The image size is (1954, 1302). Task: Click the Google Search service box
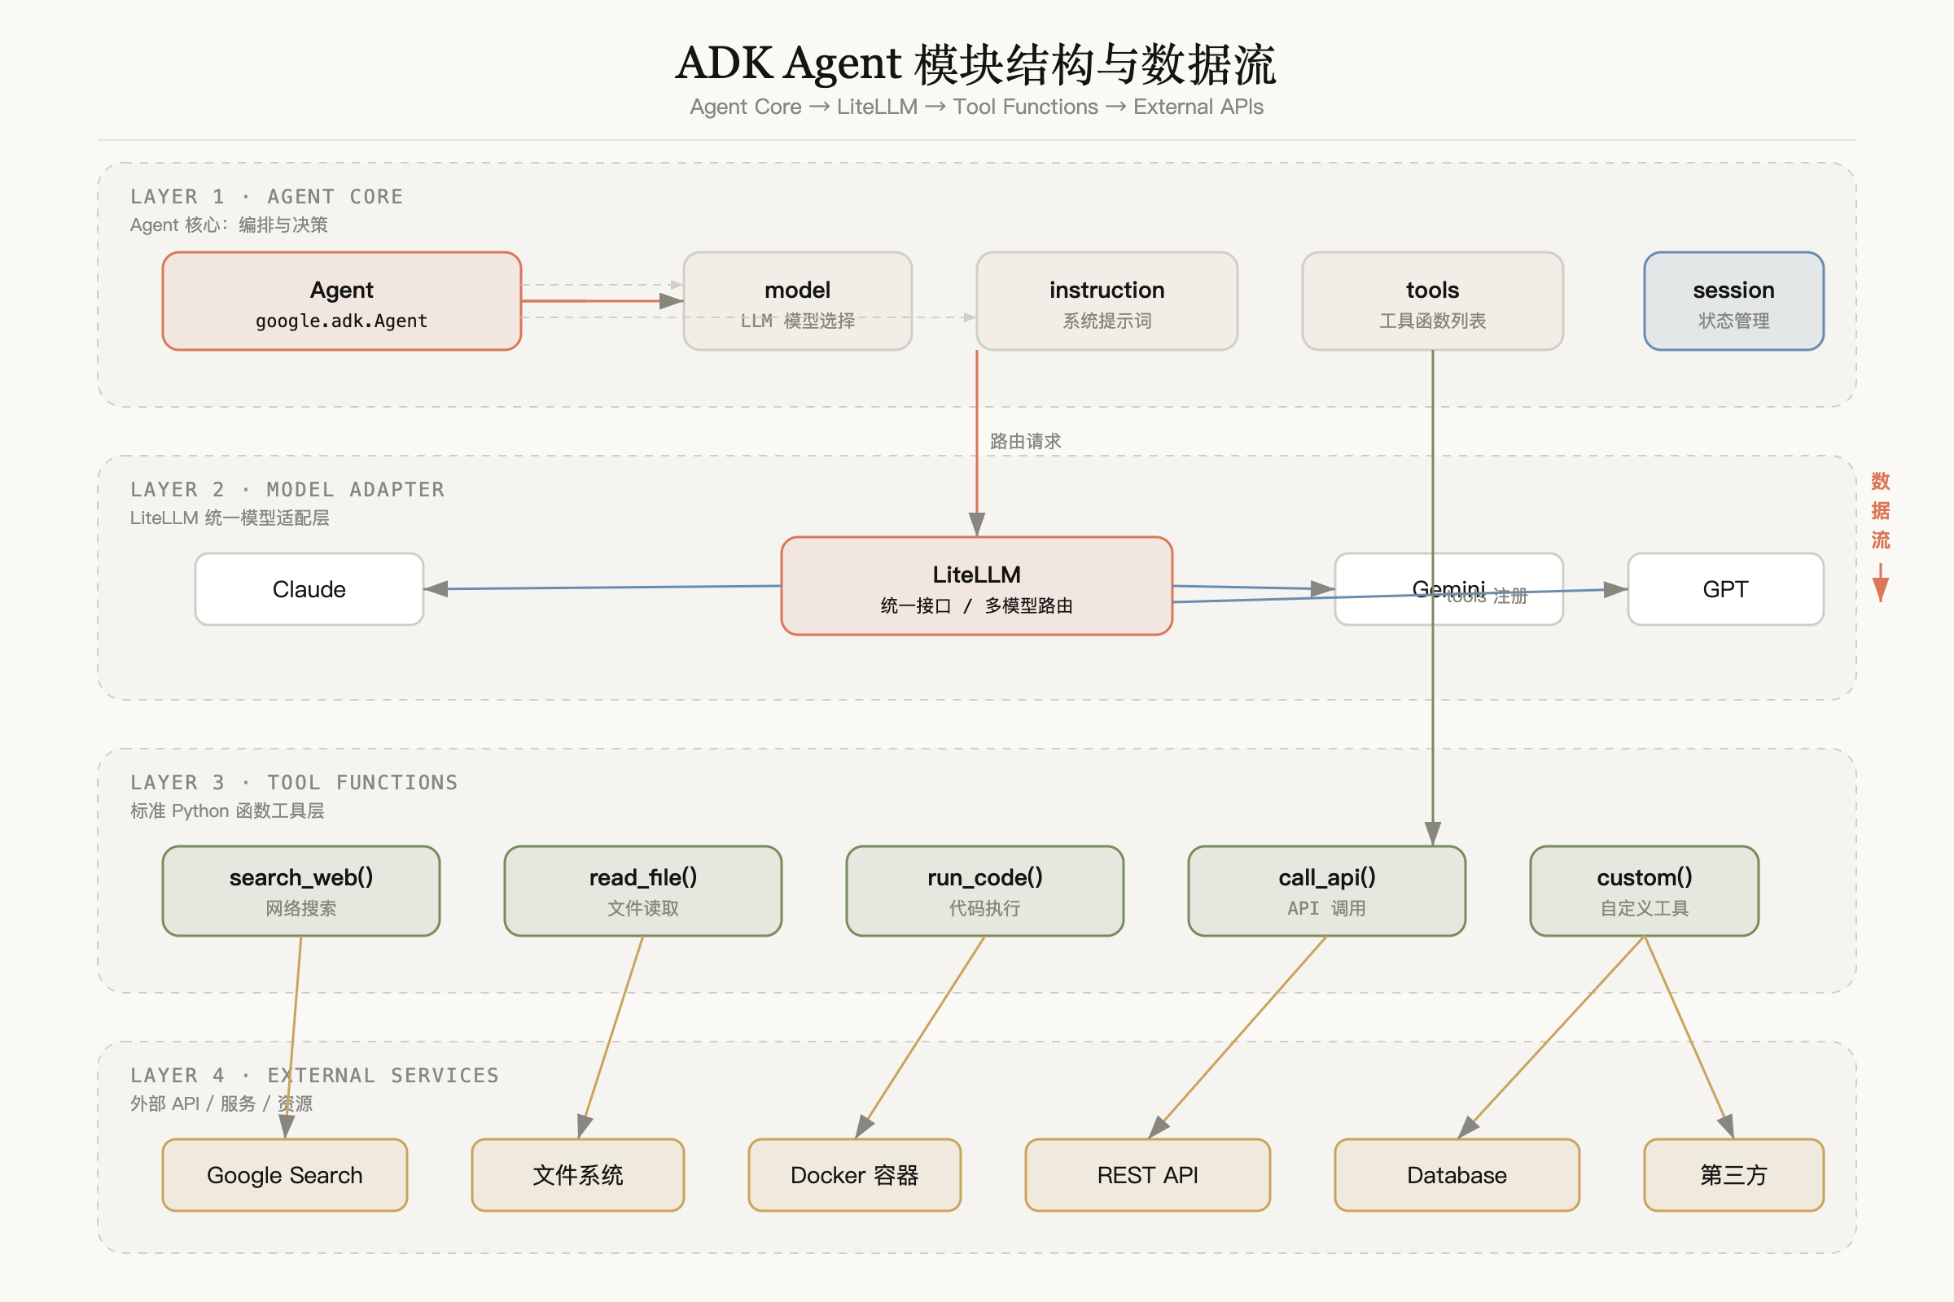285,1175
